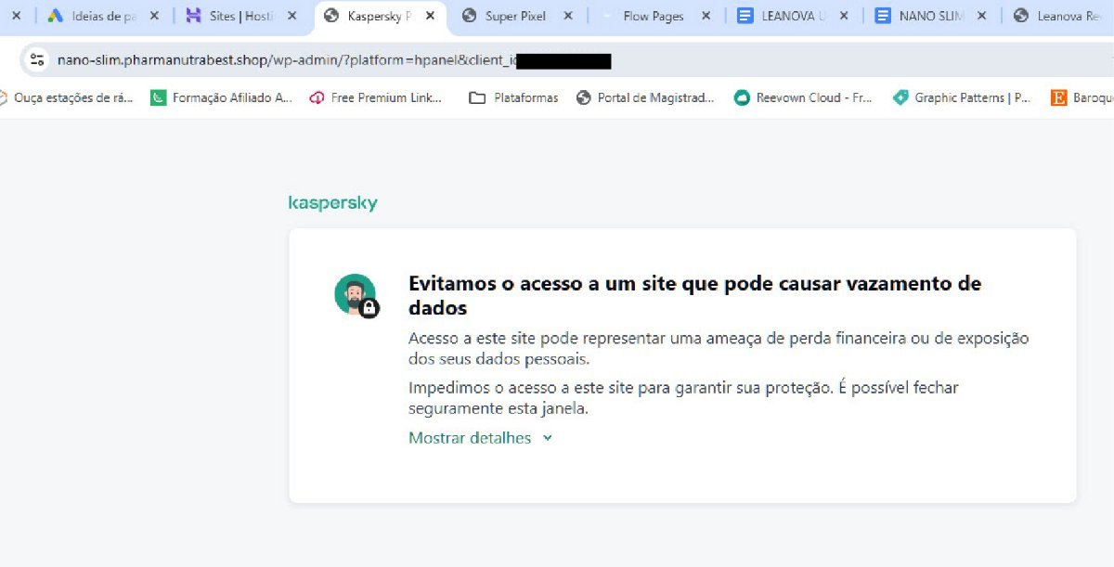Open the Free Premium Link bookmark
The image size is (1114, 567).
376,97
